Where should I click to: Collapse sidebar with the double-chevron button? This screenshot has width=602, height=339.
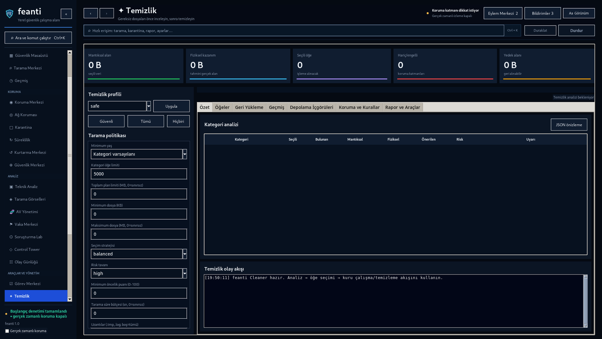[x=66, y=14]
